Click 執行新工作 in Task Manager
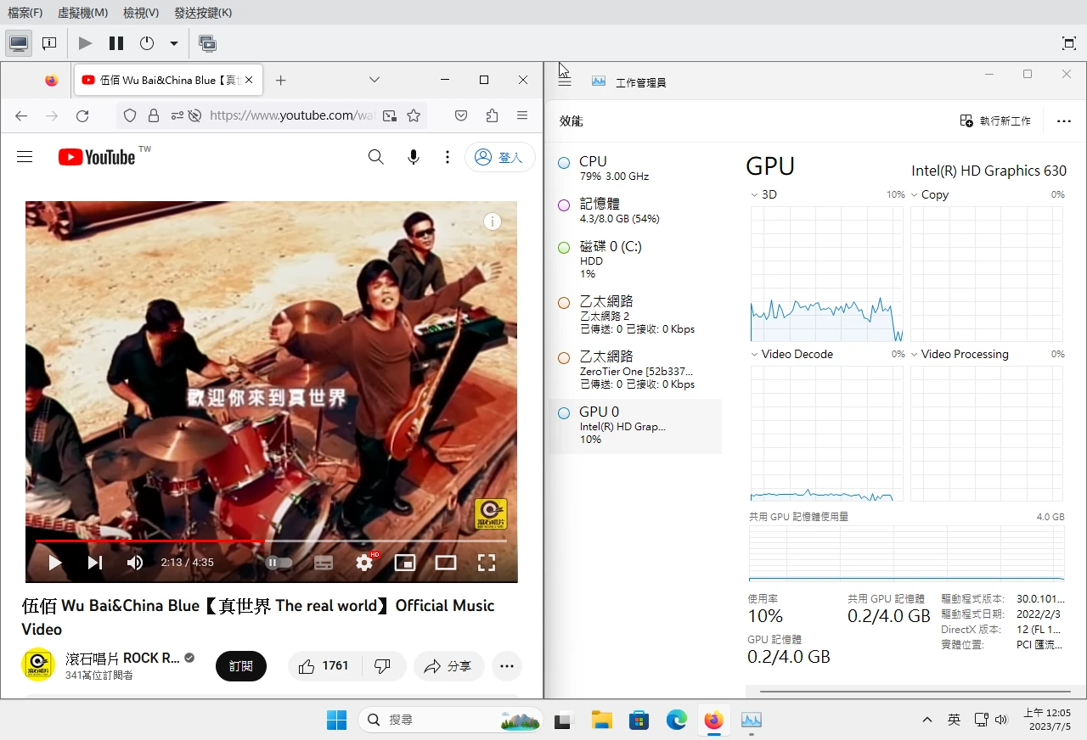This screenshot has height=740, width=1087. point(995,121)
